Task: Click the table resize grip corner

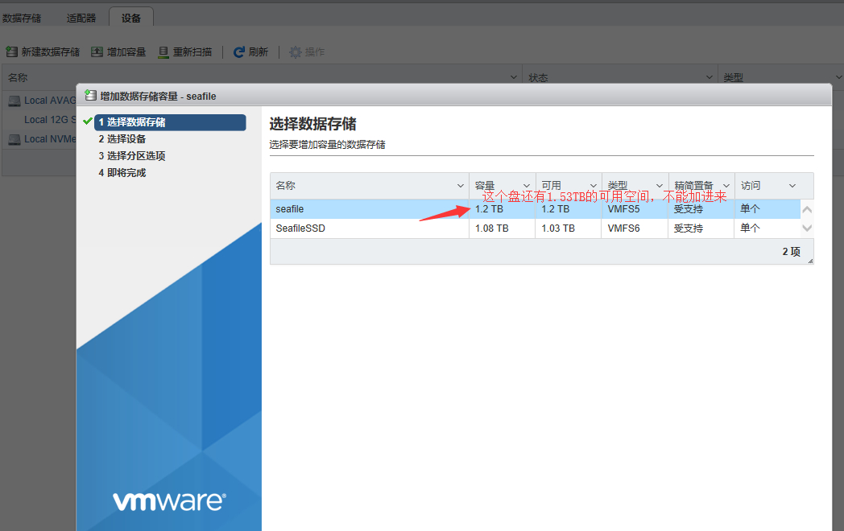Action: (810, 261)
